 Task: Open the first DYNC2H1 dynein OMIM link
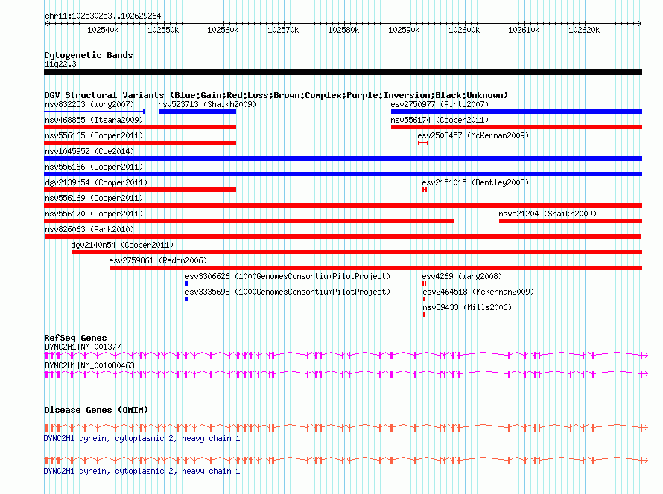142,439
